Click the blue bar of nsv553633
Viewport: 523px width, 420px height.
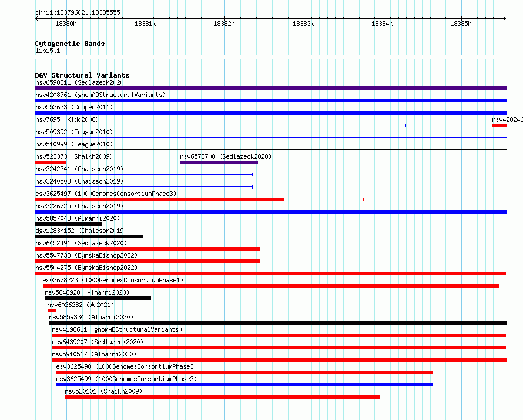[x=270, y=113]
